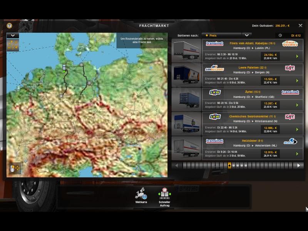The height and width of the screenshot is (231, 308).
Task: Click the Kristiansand job trailer thumbnail
Action: 186,124
